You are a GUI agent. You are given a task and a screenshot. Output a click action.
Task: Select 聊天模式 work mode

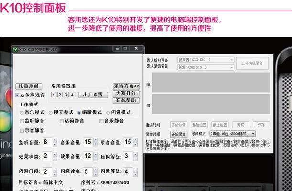click(x=51, y=113)
